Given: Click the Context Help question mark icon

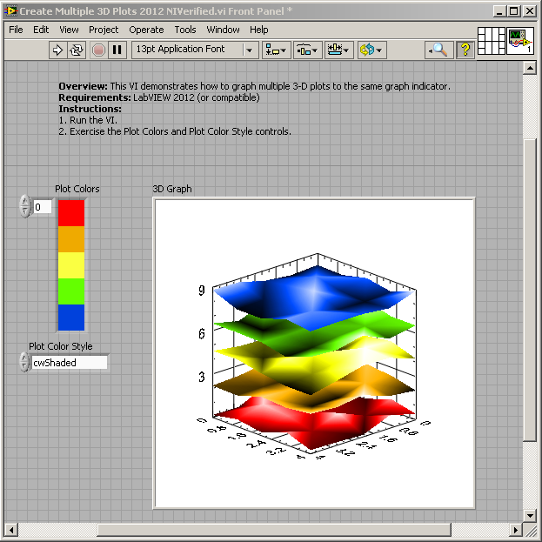Looking at the screenshot, I should (x=465, y=50).
